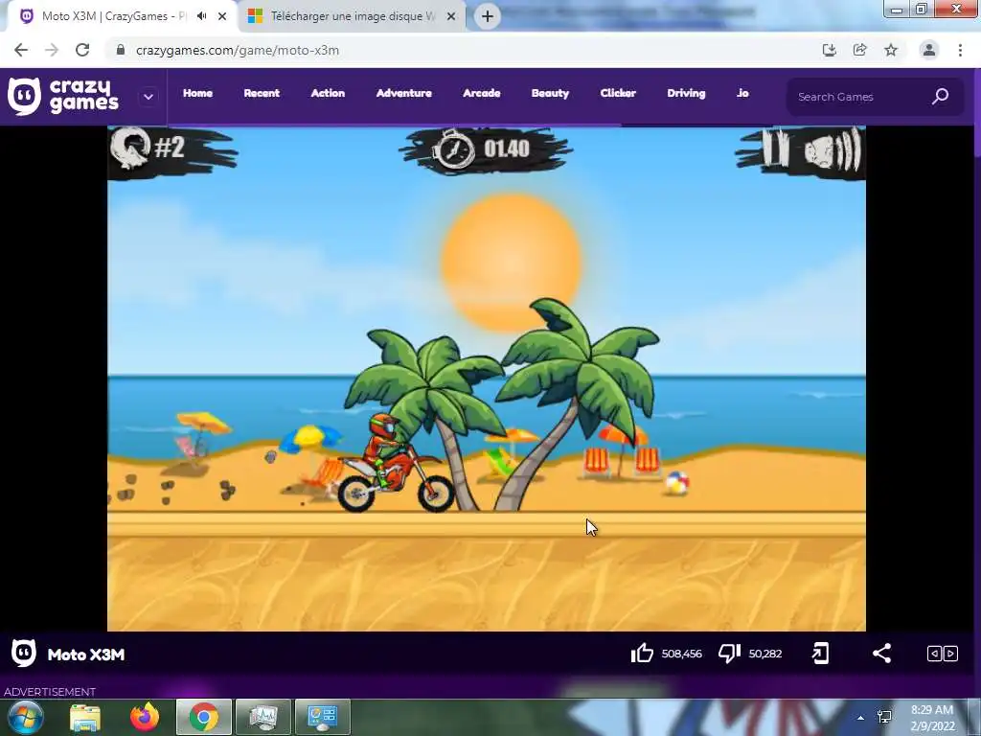Close the Télécharger une image disque tab
This screenshot has width=981, height=736.
coord(451,16)
